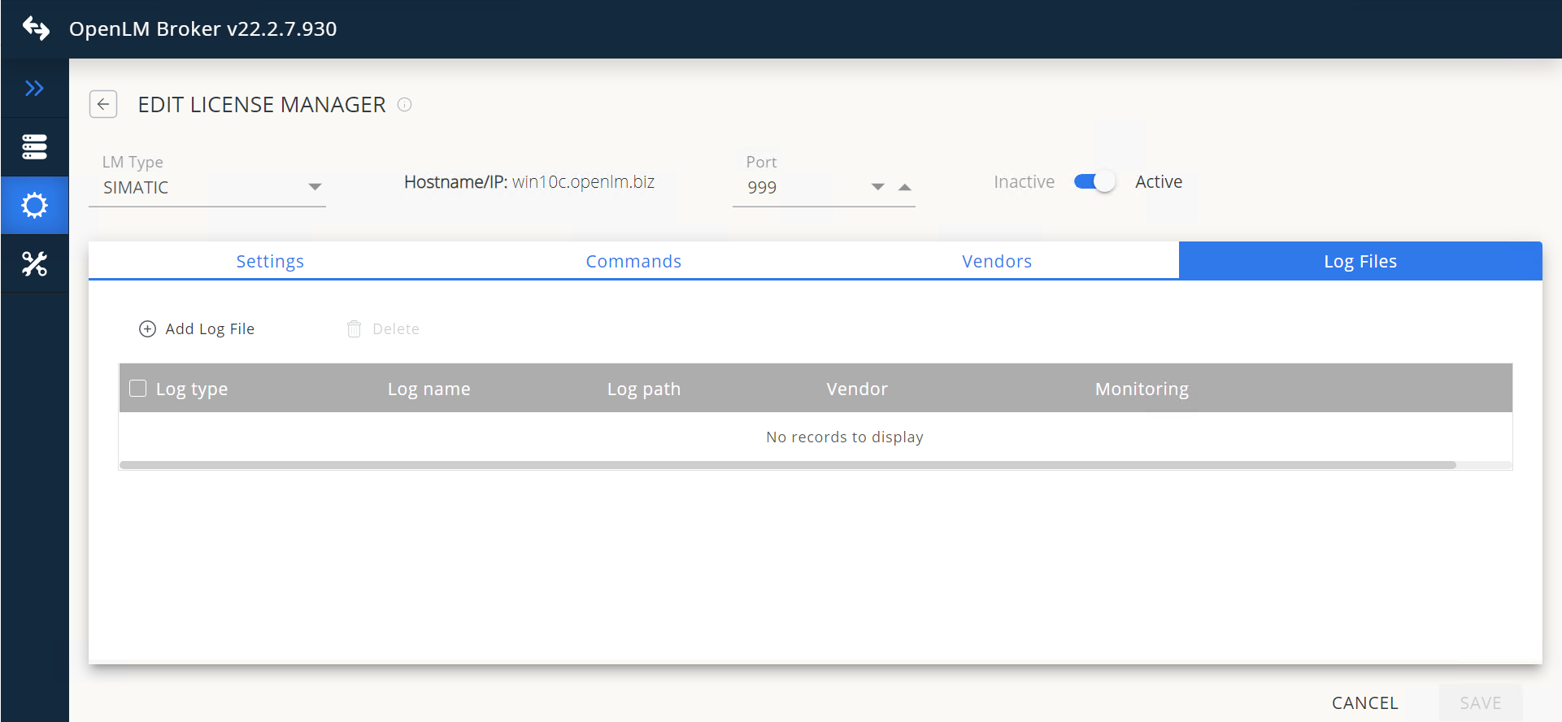
Task: Click the back arrow button
Action: (103, 104)
